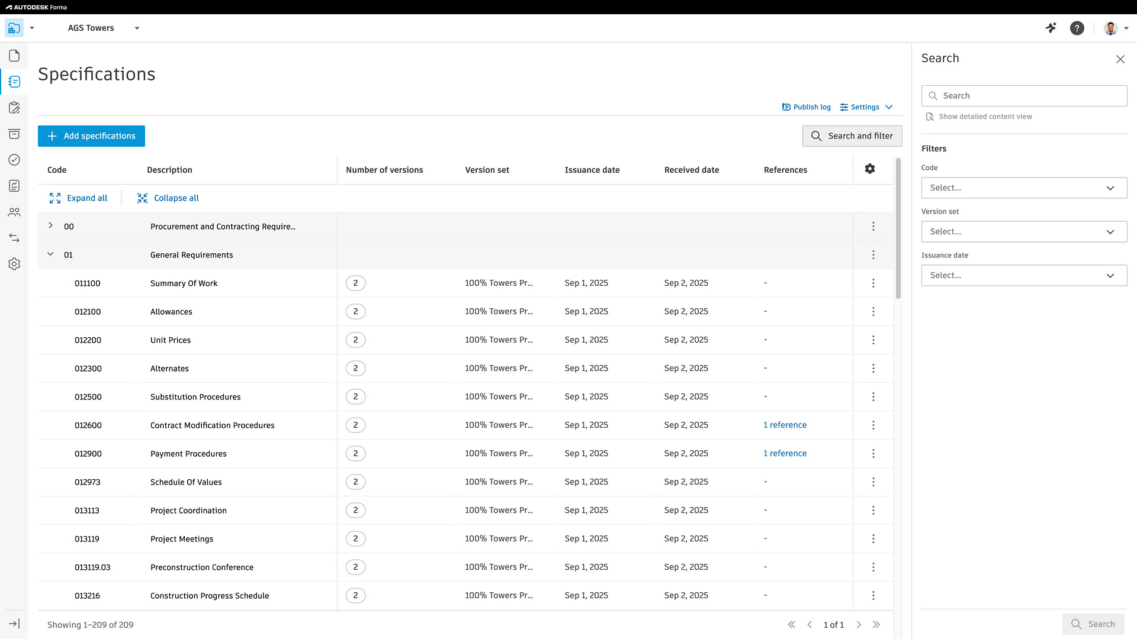Open the Settings dropdown
1137x639 pixels.
click(x=866, y=107)
